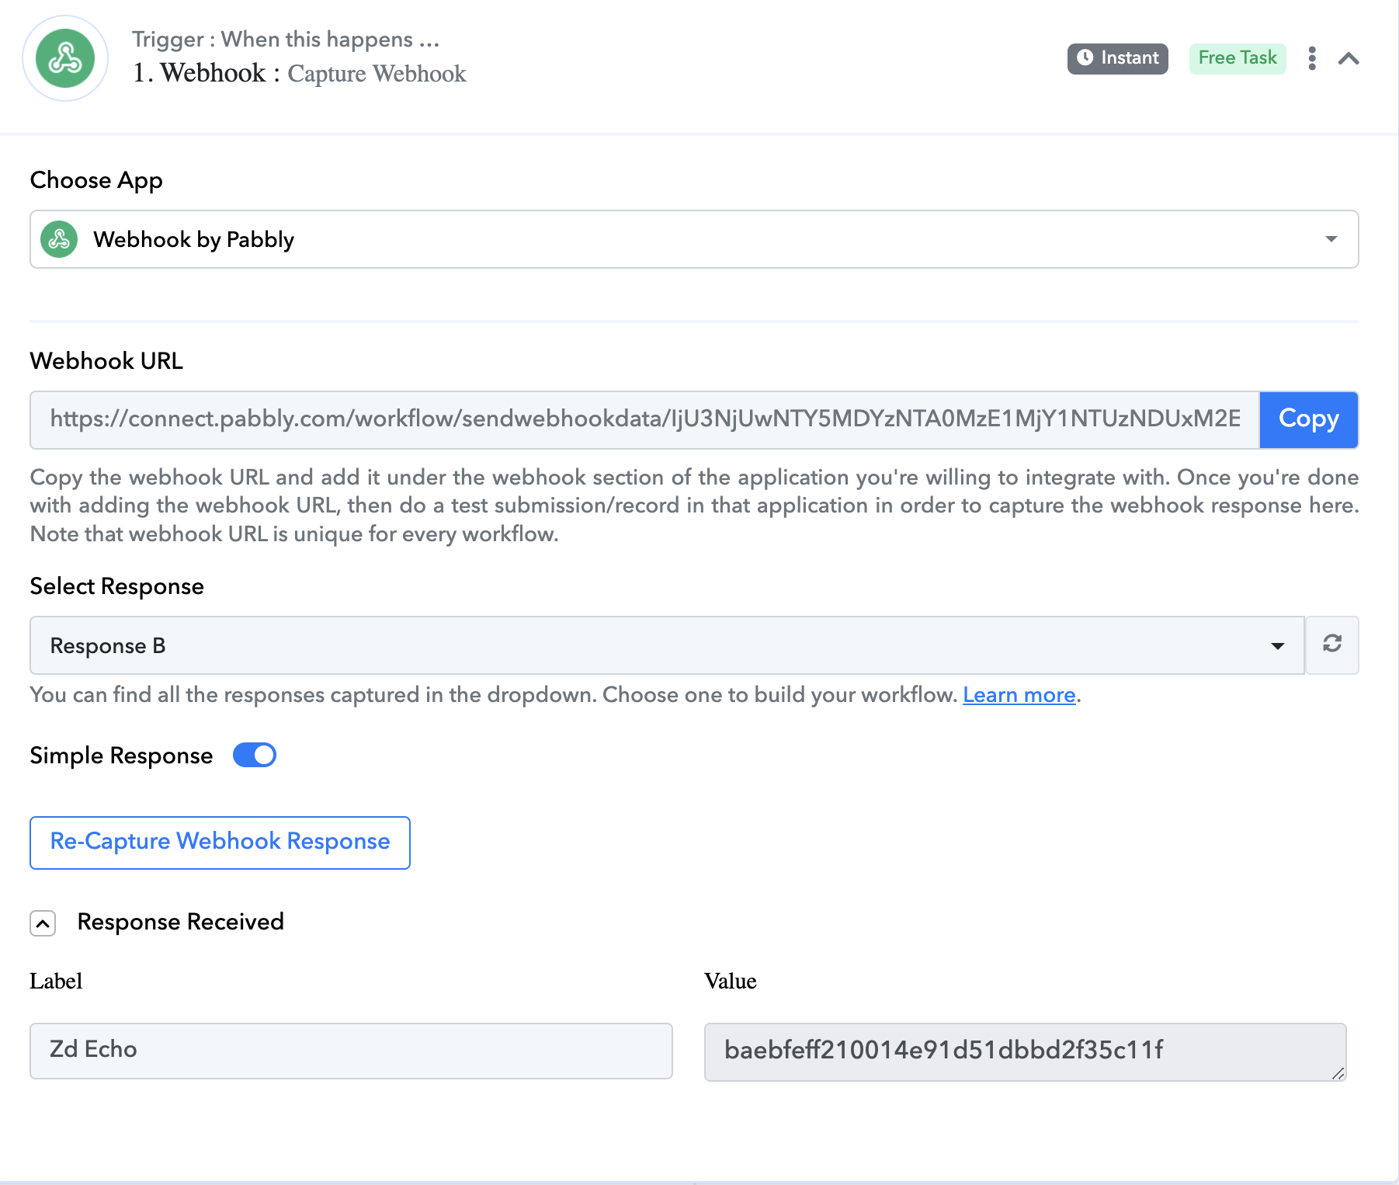Image resolution: width=1399 pixels, height=1185 pixels.
Task: Click the Webhook URL field
Action: pyautogui.click(x=644, y=419)
